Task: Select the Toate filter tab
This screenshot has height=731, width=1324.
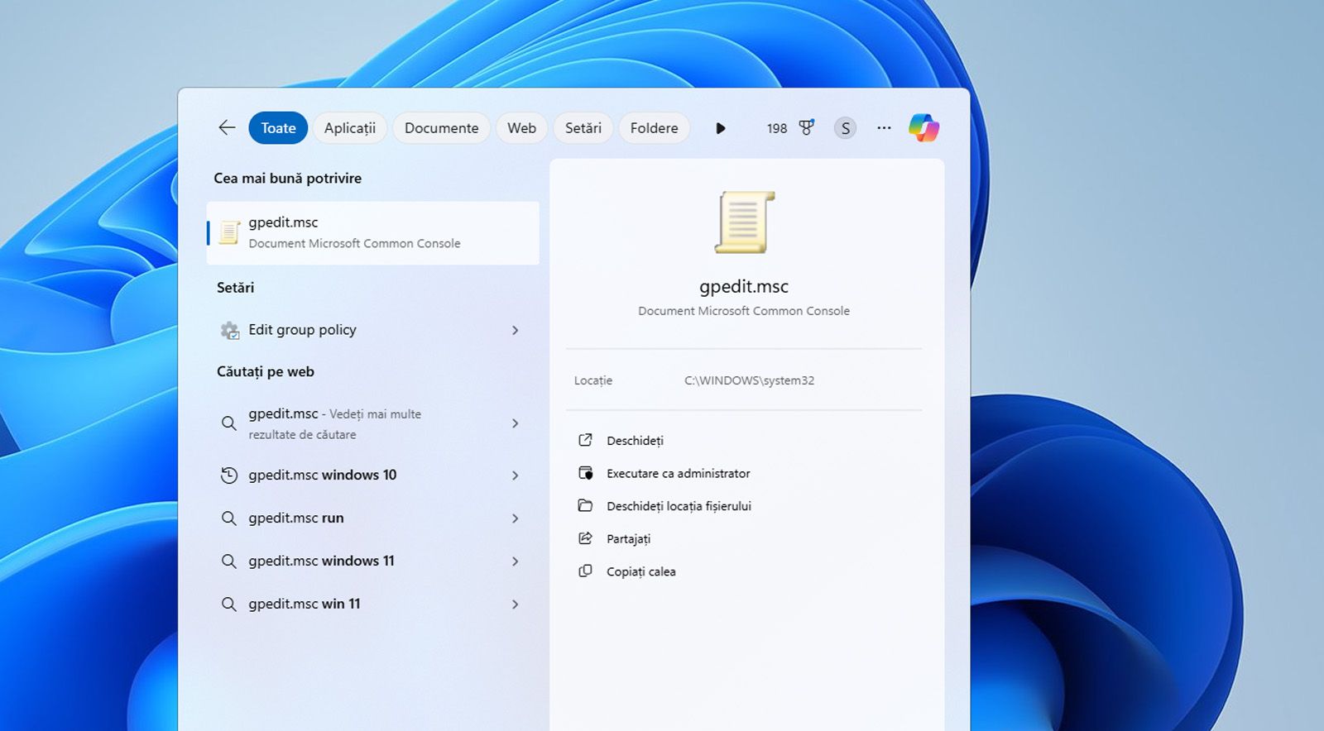Action: click(x=278, y=128)
